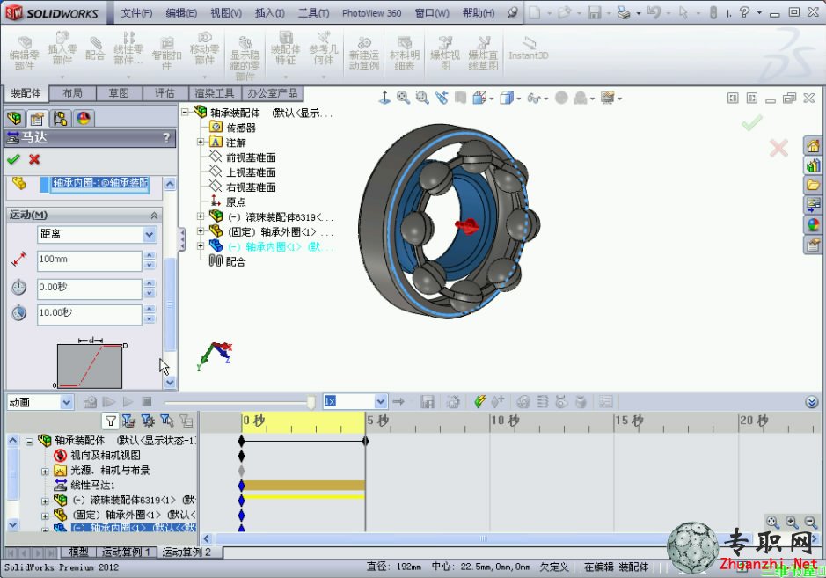Screen dimensions: 826x578
Task: Switch to the 运动算例 1 tab
Action: click(126, 552)
